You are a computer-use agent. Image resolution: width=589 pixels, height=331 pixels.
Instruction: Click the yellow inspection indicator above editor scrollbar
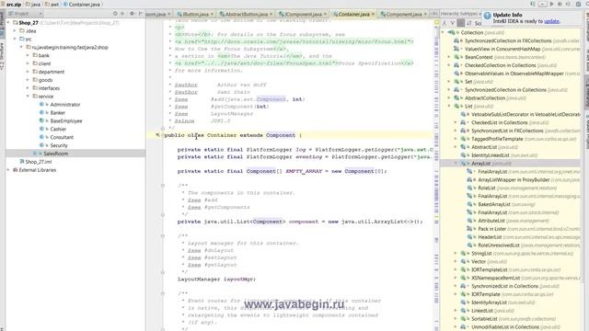(436, 22)
